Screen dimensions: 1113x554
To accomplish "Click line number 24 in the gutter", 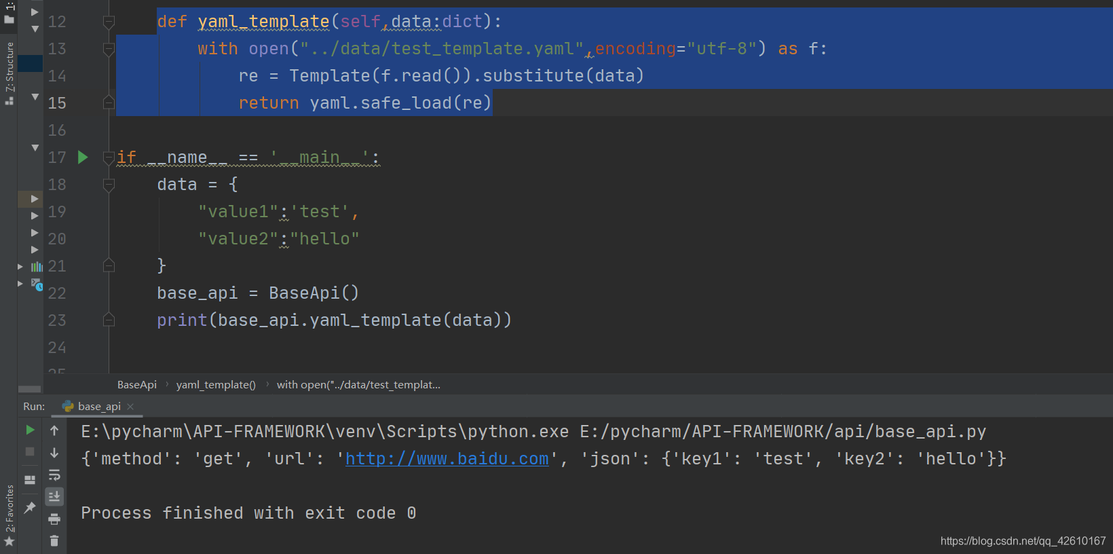I will click(x=57, y=348).
